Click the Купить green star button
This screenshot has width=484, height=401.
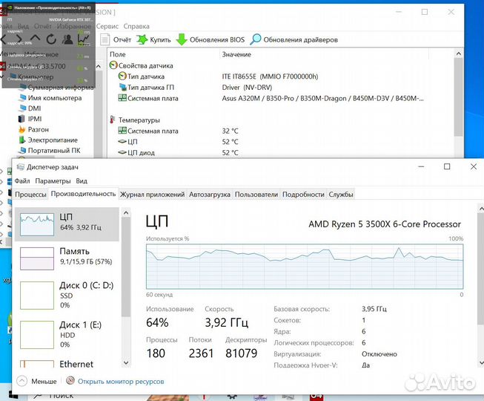click(x=153, y=39)
